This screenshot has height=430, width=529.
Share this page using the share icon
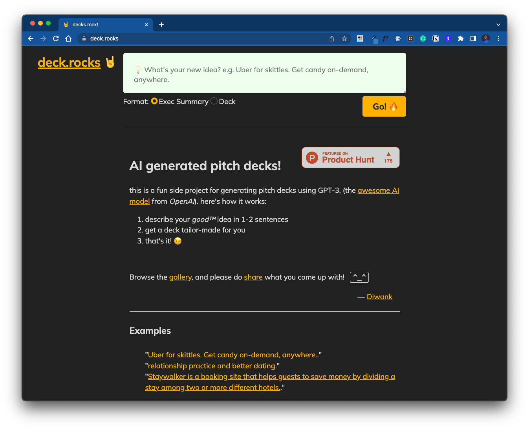point(332,38)
